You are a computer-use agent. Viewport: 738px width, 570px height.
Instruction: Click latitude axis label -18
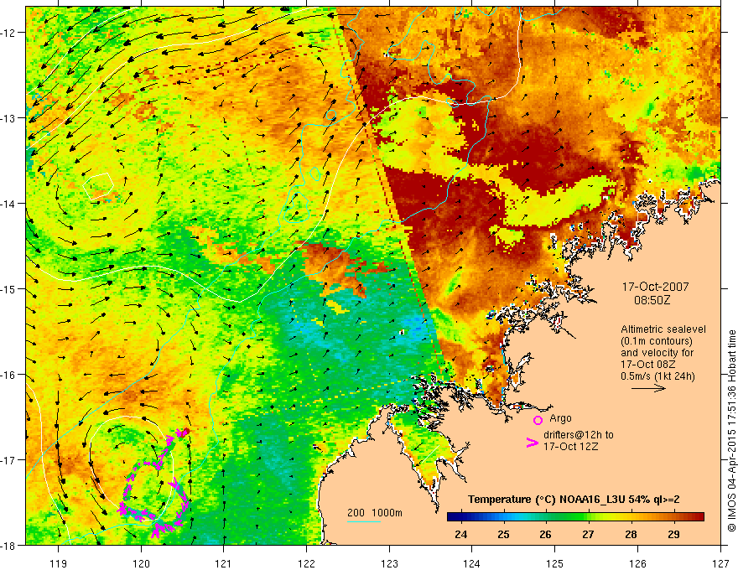pos(9,546)
